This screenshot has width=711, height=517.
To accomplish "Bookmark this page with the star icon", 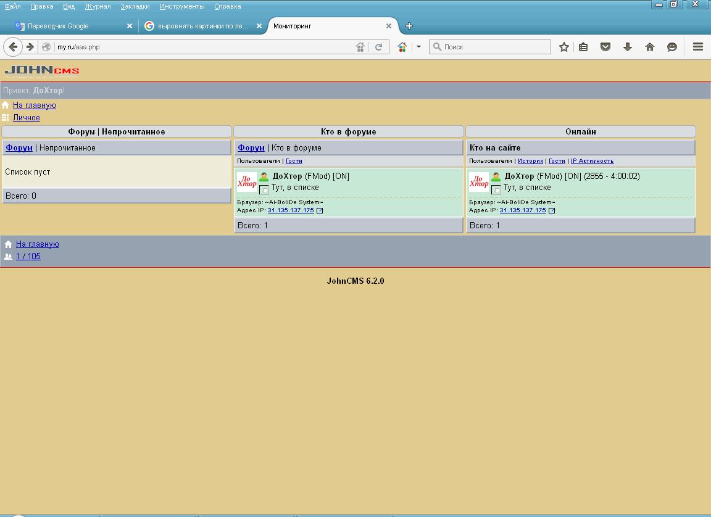I will (x=563, y=47).
